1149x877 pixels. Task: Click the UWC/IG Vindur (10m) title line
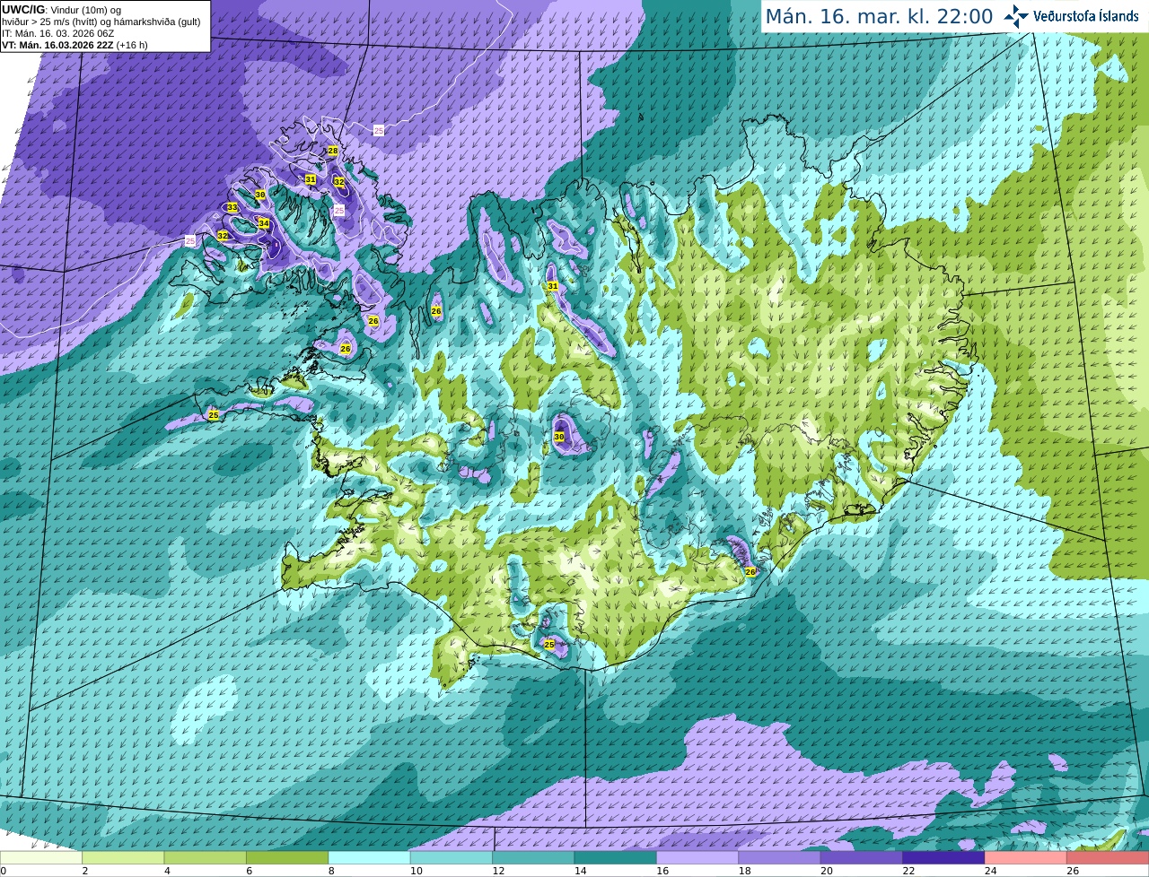(x=62, y=9)
